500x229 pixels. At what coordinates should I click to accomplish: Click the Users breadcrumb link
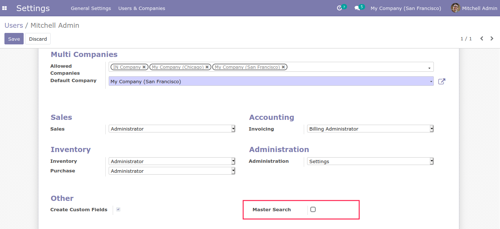14,26
